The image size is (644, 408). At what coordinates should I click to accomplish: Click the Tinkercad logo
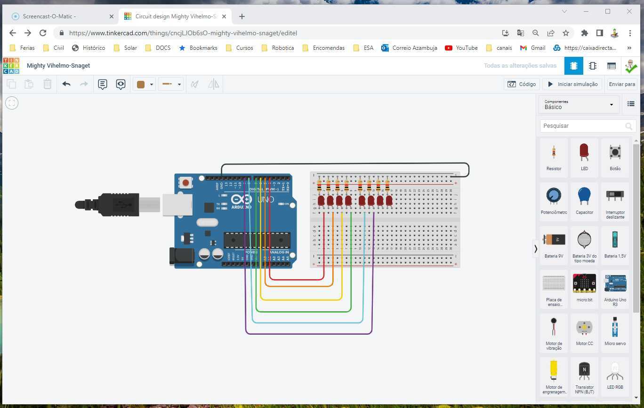tap(11, 66)
